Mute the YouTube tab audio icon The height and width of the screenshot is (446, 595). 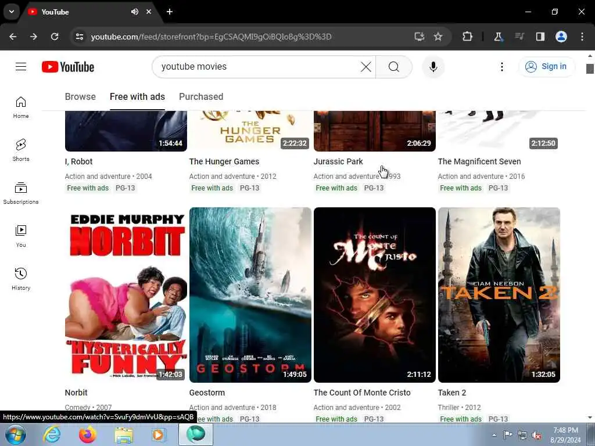click(x=135, y=12)
